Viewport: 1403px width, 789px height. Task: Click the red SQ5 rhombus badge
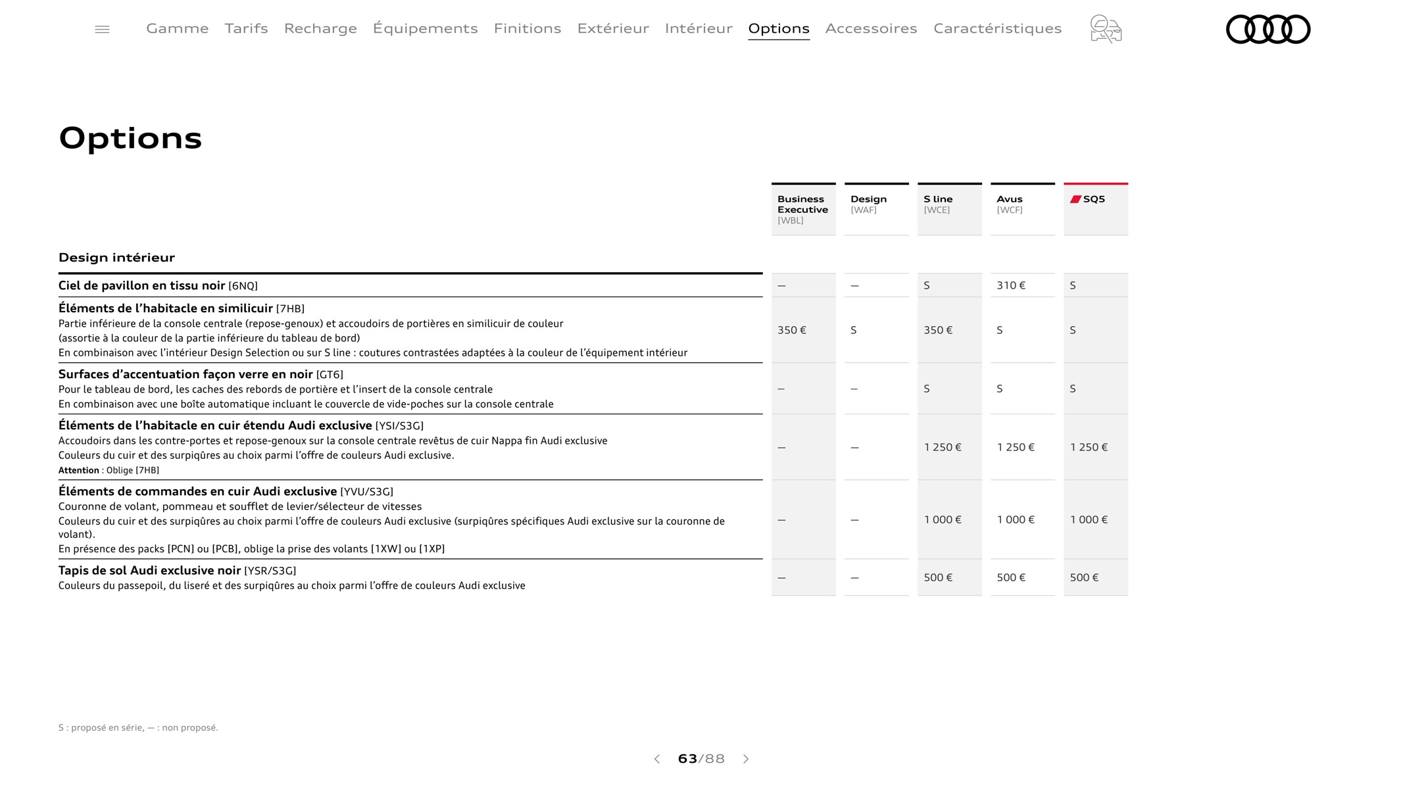coord(1075,199)
